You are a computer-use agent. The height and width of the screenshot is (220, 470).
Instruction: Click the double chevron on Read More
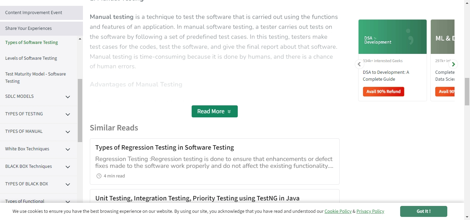pyautogui.click(x=229, y=112)
